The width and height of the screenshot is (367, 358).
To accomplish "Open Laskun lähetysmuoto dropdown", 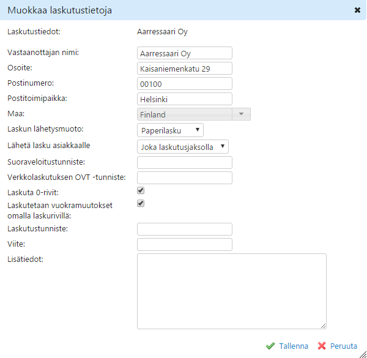I will pos(170,130).
